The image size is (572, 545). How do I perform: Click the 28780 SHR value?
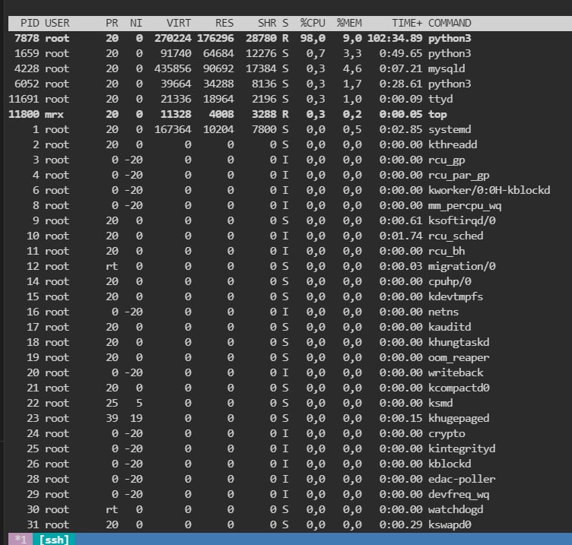[261, 38]
